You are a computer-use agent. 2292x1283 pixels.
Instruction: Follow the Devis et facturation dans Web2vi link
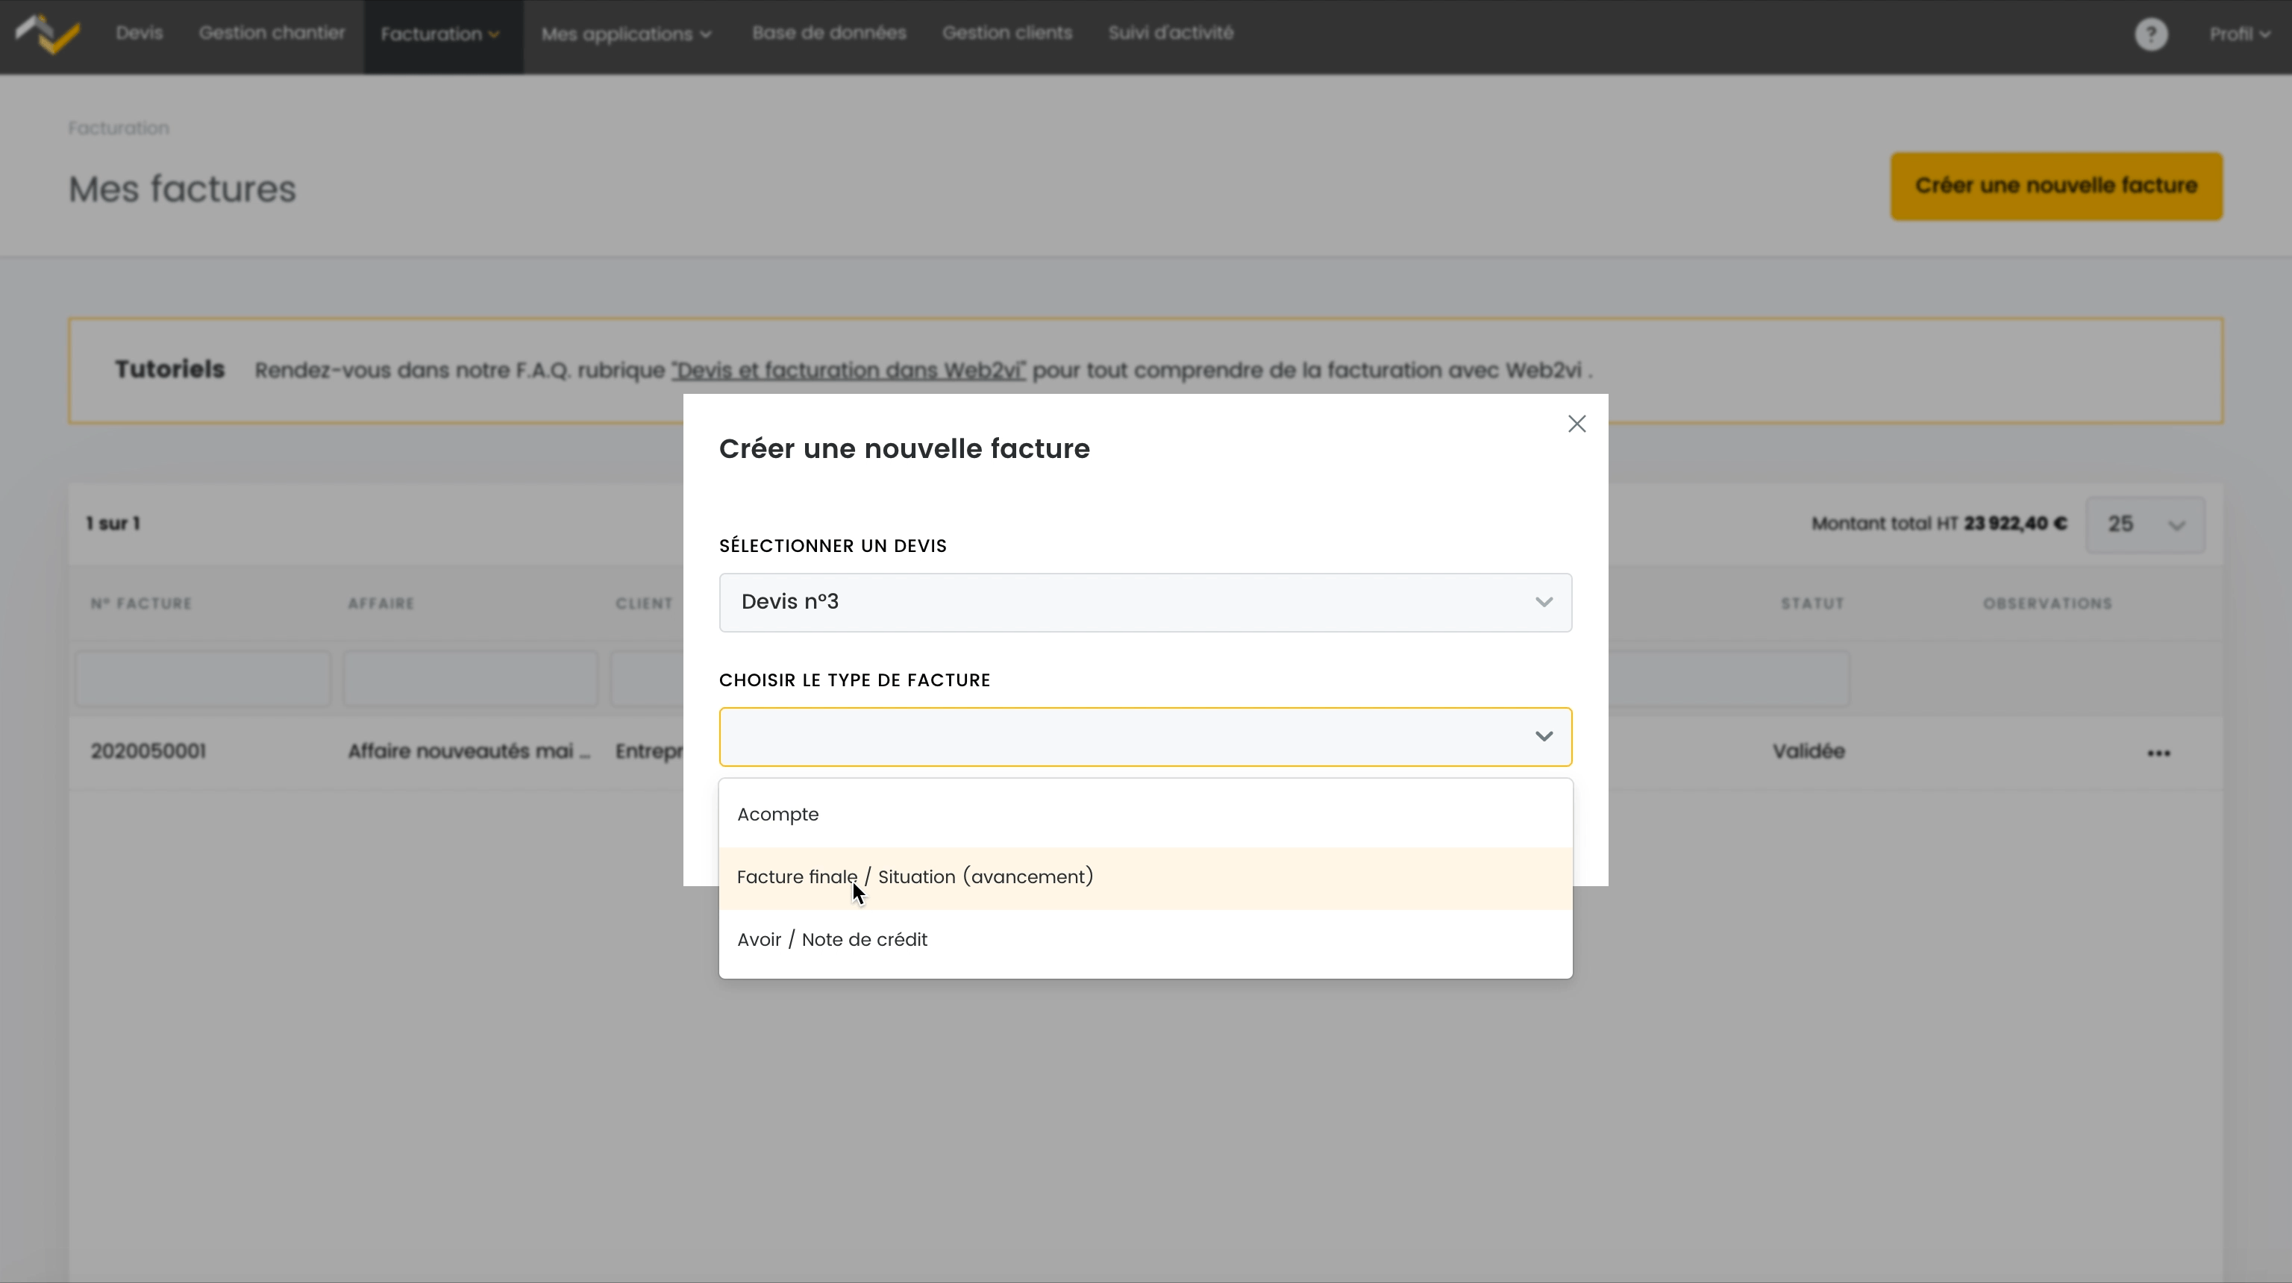(x=848, y=370)
